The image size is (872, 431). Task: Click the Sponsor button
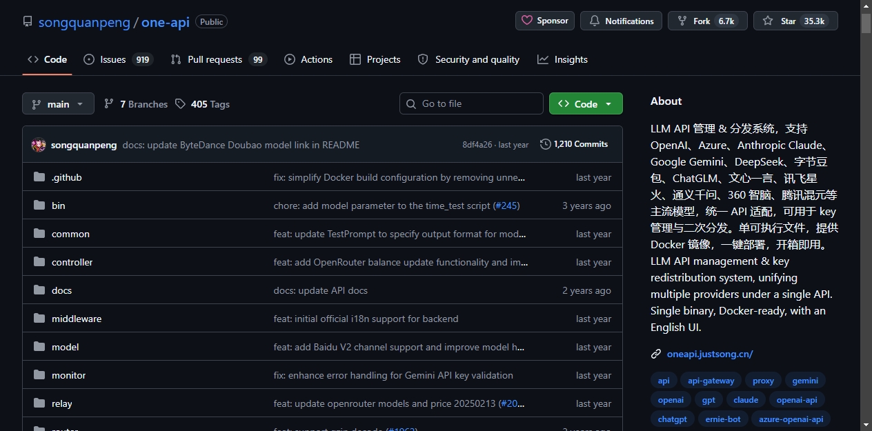point(545,21)
